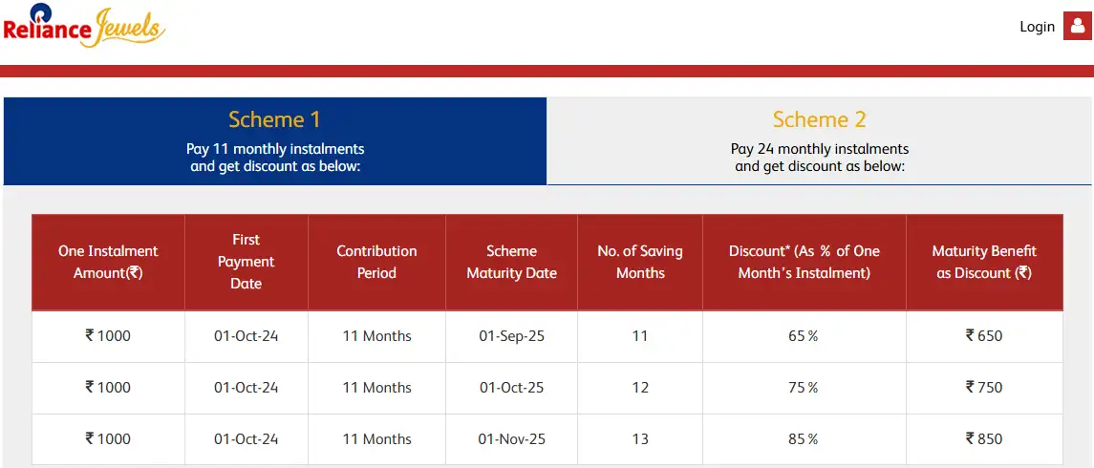This screenshot has width=1094, height=468.
Task: Click the Scheme Maturity Date header
Action: point(511,262)
